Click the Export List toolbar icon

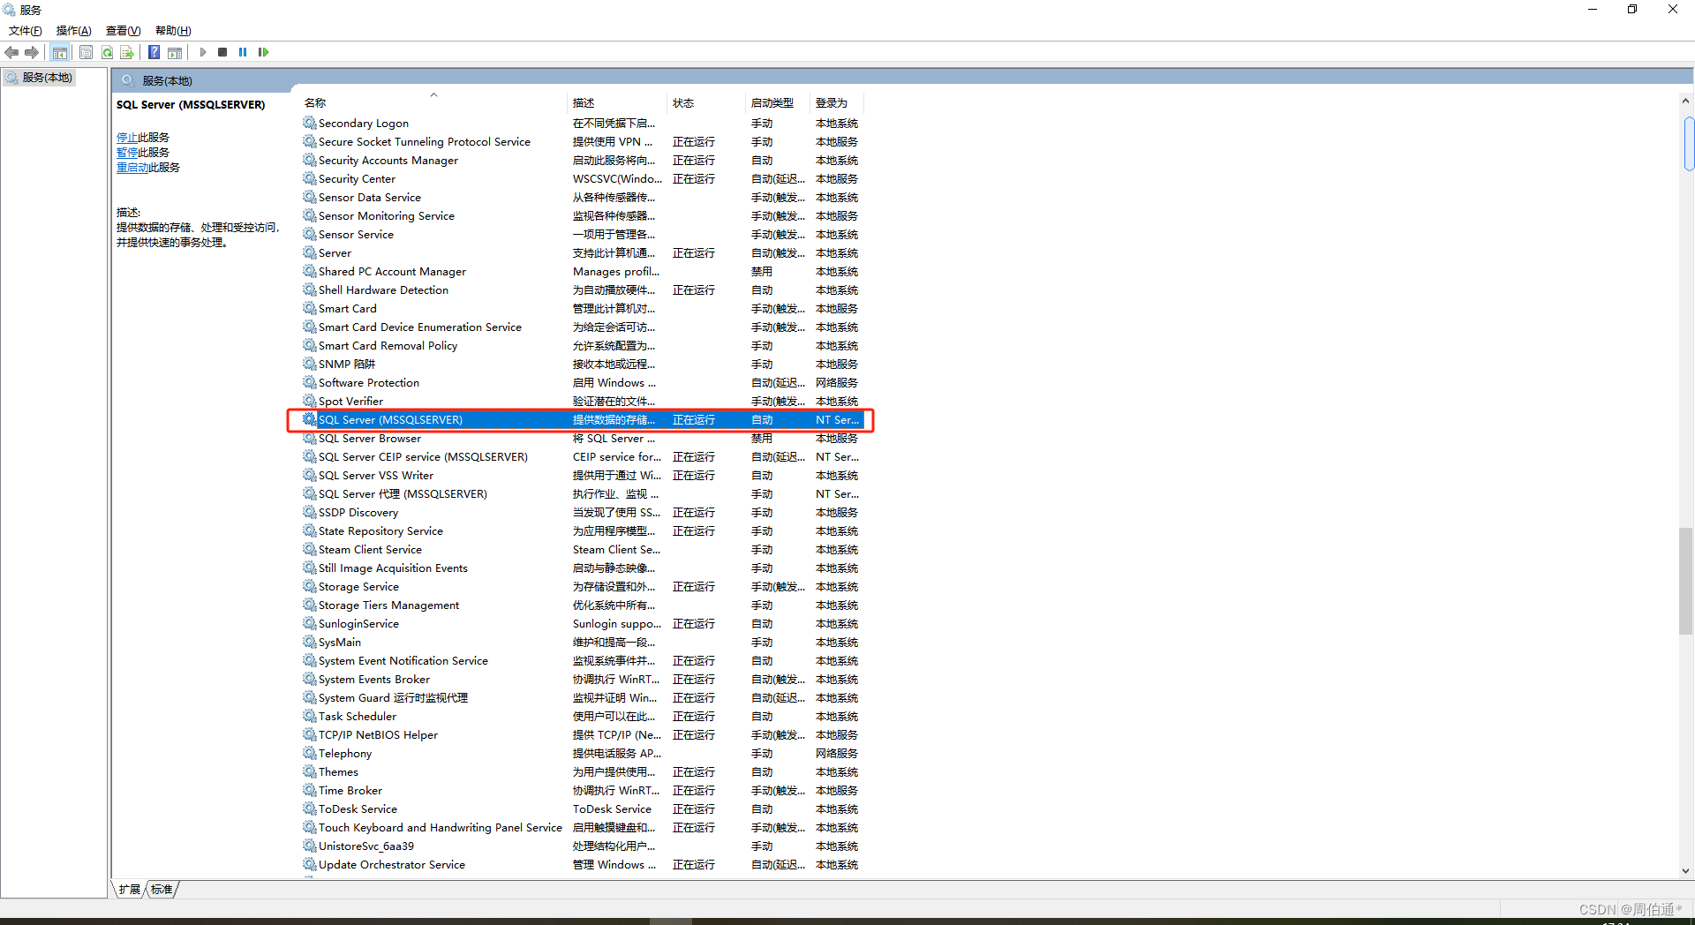pyautogui.click(x=127, y=52)
